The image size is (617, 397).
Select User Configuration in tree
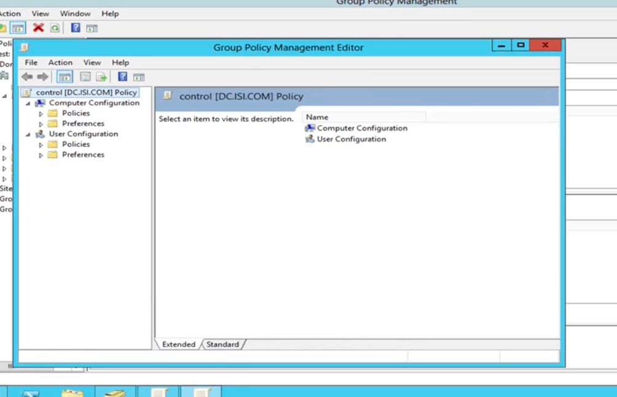[x=83, y=134]
